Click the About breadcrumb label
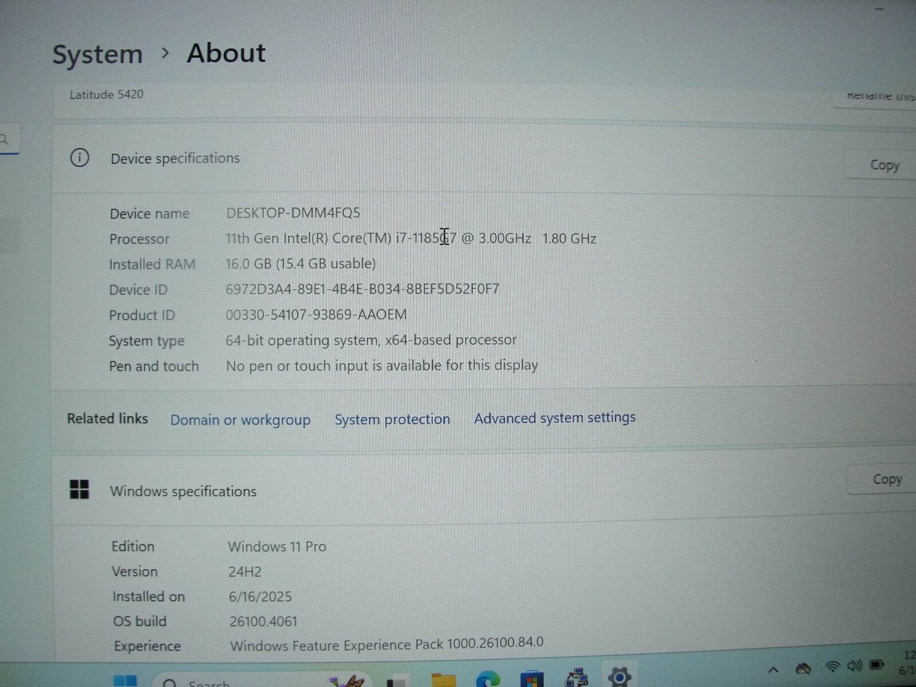This screenshot has height=687, width=916. point(226,53)
